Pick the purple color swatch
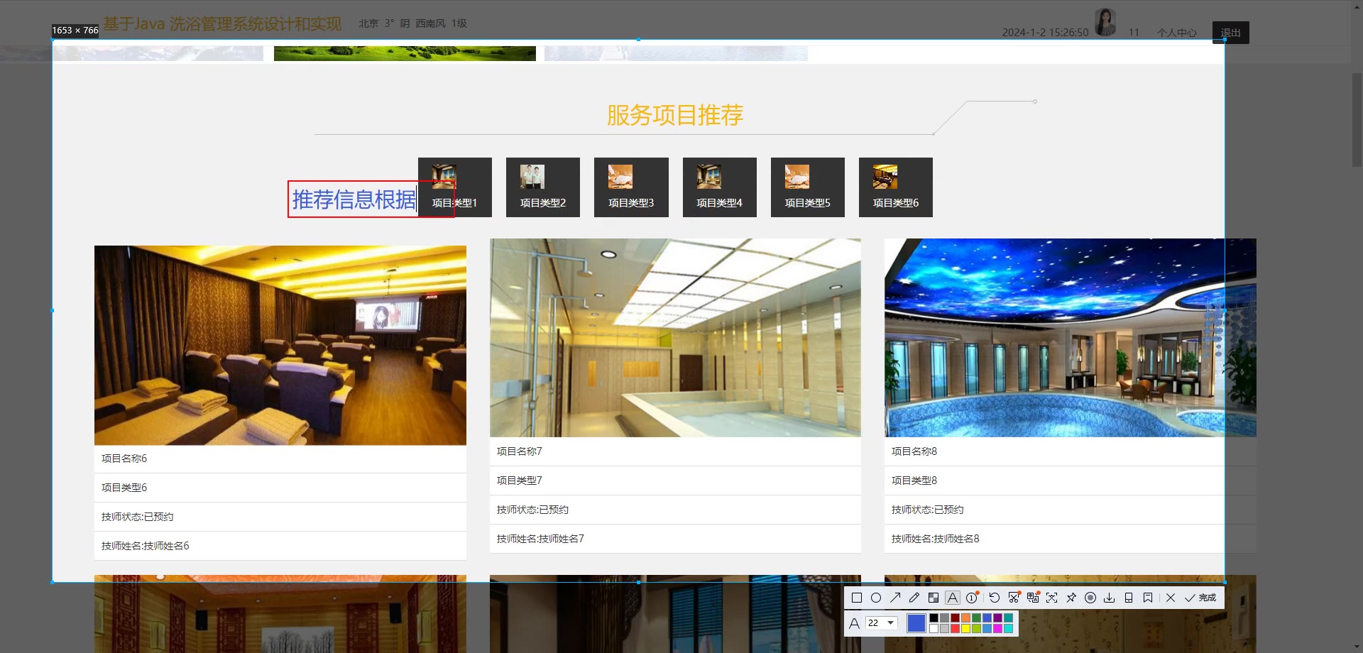Image resolution: width=1363 pixels, height=653 pixels. tap(997, 618)
